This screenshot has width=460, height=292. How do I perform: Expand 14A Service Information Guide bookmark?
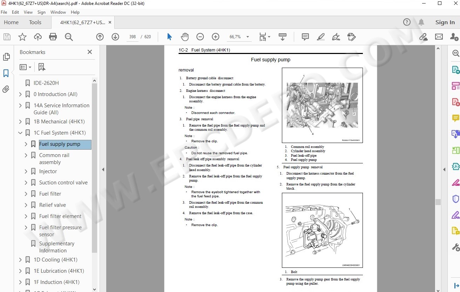click(x=20, y=106)
